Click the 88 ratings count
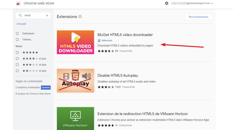This screenshot has width=233, height=130. 116,51
